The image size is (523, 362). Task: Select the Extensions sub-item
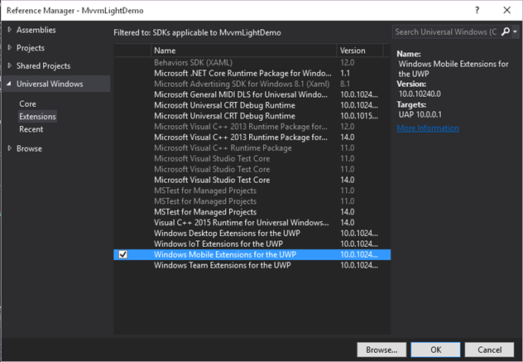coord(37,117)
